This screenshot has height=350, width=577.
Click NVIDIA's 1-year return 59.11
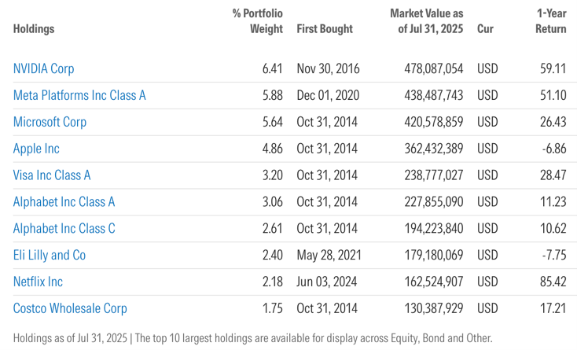click(553, 69)
